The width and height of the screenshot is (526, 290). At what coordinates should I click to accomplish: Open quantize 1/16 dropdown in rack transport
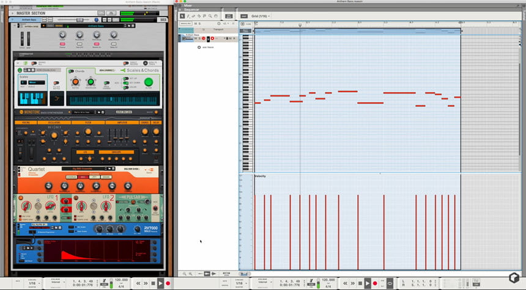[x=34, y=283]
